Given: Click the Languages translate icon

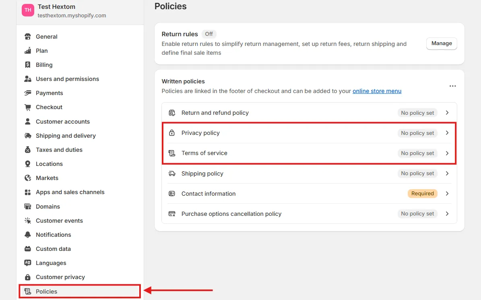Looking at the screenshot, I should 28,263.
